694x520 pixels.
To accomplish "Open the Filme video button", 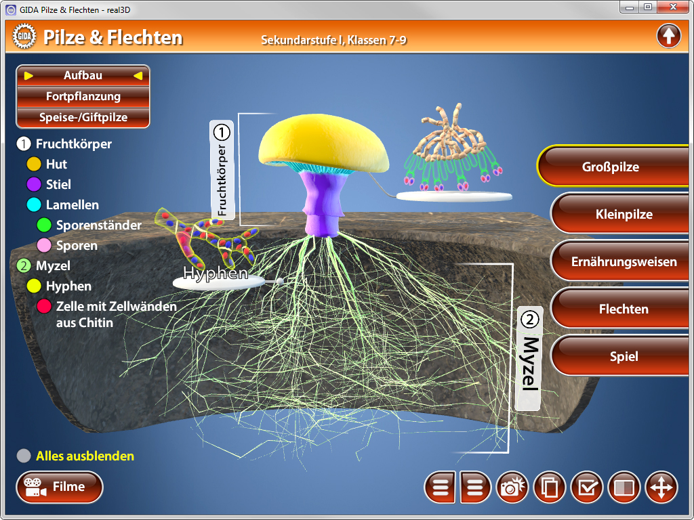I will (60, 487).
